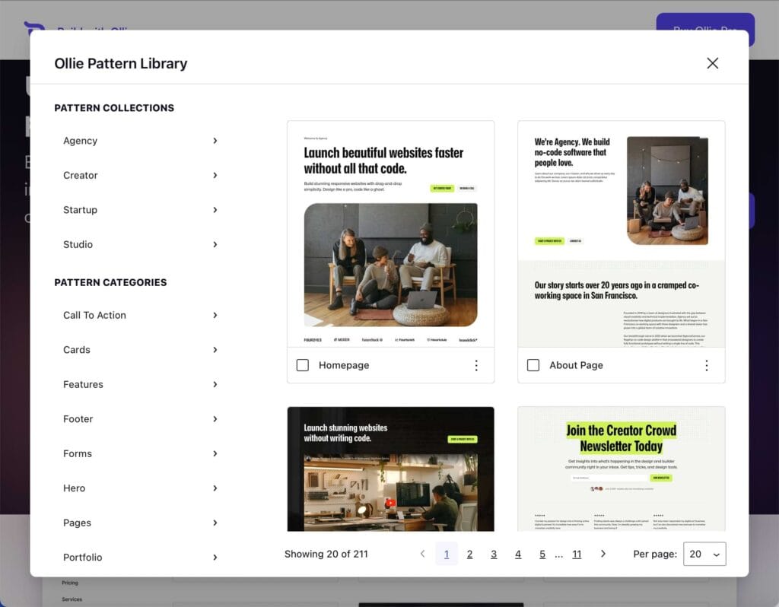Go to page 3 in pagination
The image size is (779, 607).
point(494,554)
